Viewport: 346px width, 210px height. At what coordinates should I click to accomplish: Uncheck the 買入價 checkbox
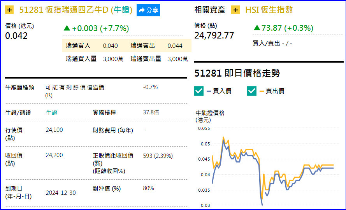(199, 91)
